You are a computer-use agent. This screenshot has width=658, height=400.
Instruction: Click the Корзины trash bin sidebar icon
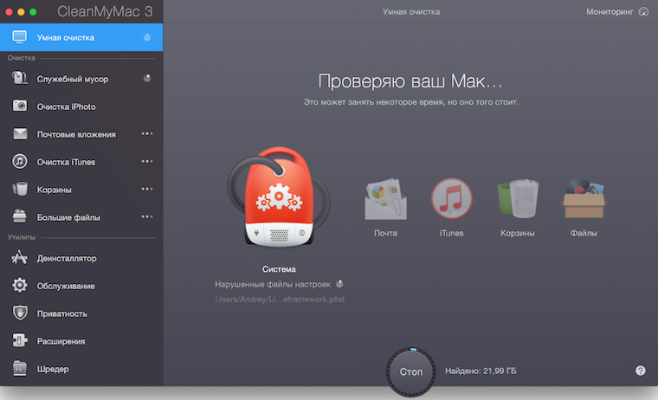20,189
